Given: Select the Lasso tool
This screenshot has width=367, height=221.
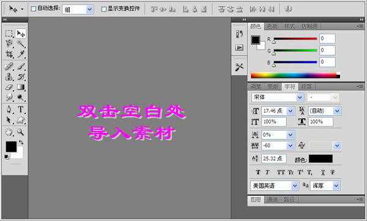Looking at the screenshot, I should click(x=9, y=43).
